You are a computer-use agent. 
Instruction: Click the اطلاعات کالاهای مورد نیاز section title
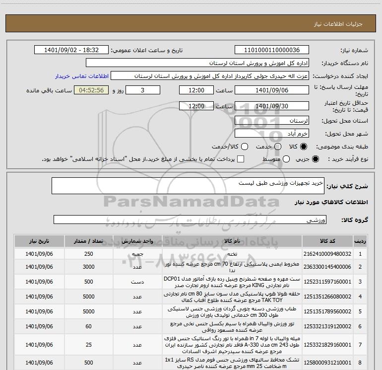[331, 202]
